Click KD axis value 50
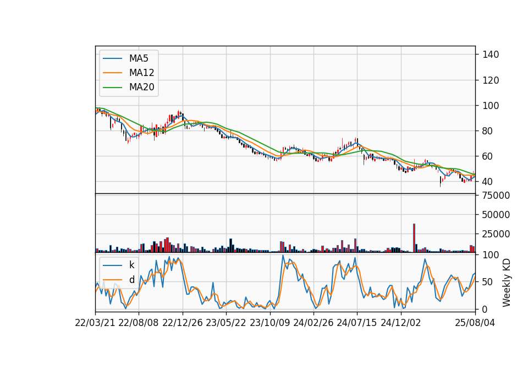This screenshot has height=380, width=528. click(488, 282)
